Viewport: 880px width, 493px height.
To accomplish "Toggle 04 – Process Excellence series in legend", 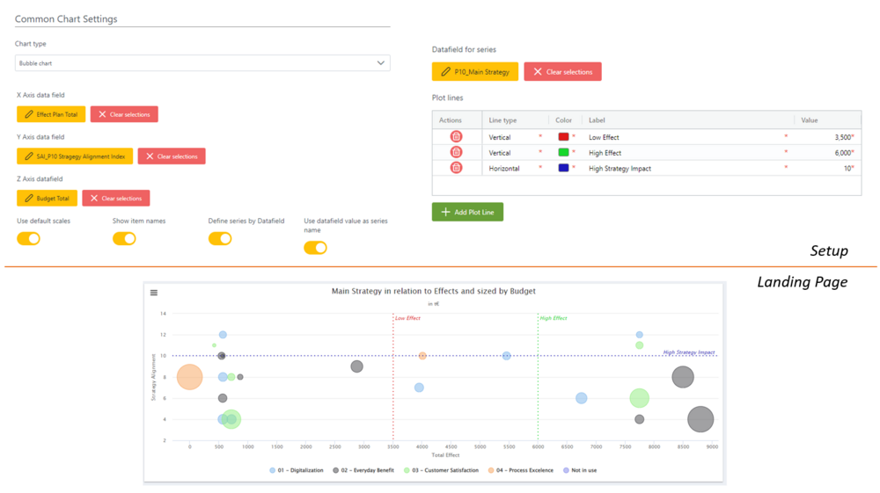I will click(x=521, y=471).
